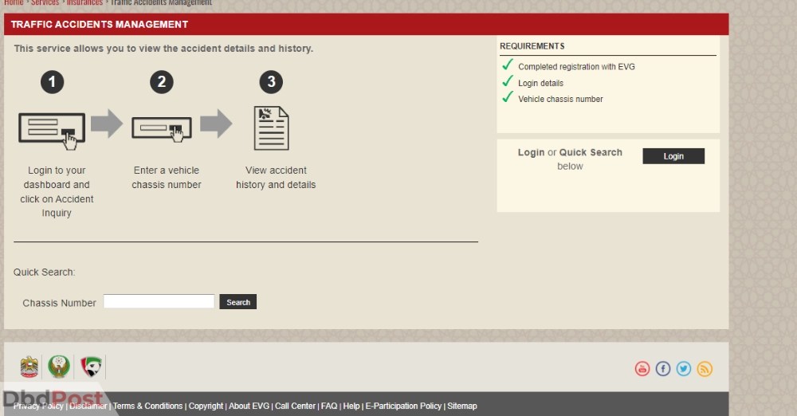Click the enter chassis number step icon
The image size is (797, 416).
coord(162,129)
